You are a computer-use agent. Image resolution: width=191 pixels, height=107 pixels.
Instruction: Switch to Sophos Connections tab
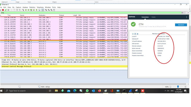[x=145, y=17]
